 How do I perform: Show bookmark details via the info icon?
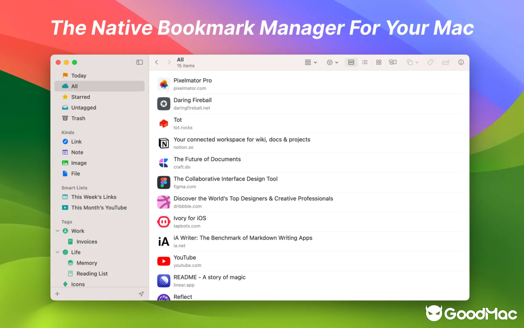coord(461,62)
